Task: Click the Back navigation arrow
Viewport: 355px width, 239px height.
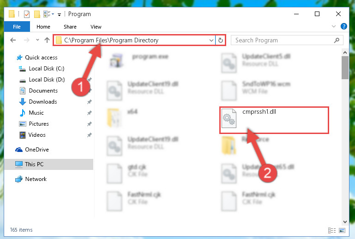Action: click(13, 40)
